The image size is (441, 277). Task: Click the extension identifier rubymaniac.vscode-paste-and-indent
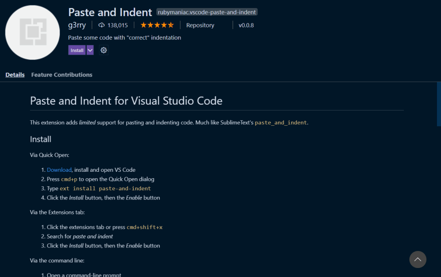tap(206, 12)
